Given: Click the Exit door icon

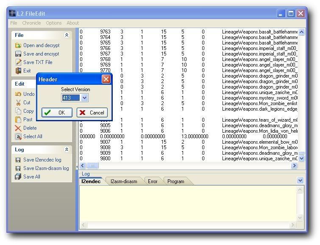Looking at the screenshot, I should 18,71.
